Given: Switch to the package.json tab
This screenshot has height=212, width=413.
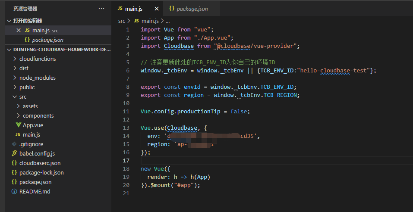Looking at the screenshot, I should coord(192,9).
